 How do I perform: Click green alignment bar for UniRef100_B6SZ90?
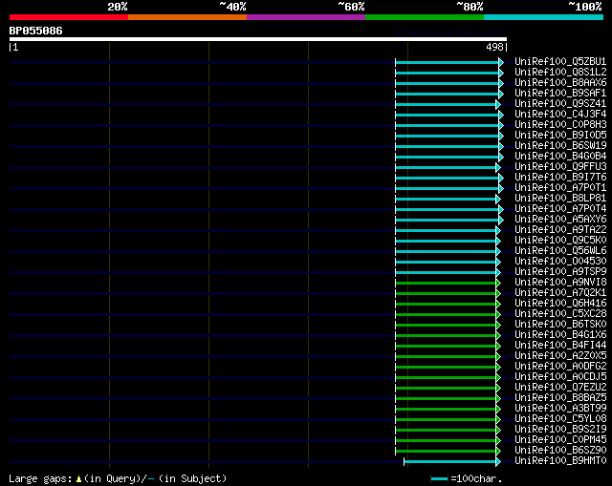pos(448,452)
